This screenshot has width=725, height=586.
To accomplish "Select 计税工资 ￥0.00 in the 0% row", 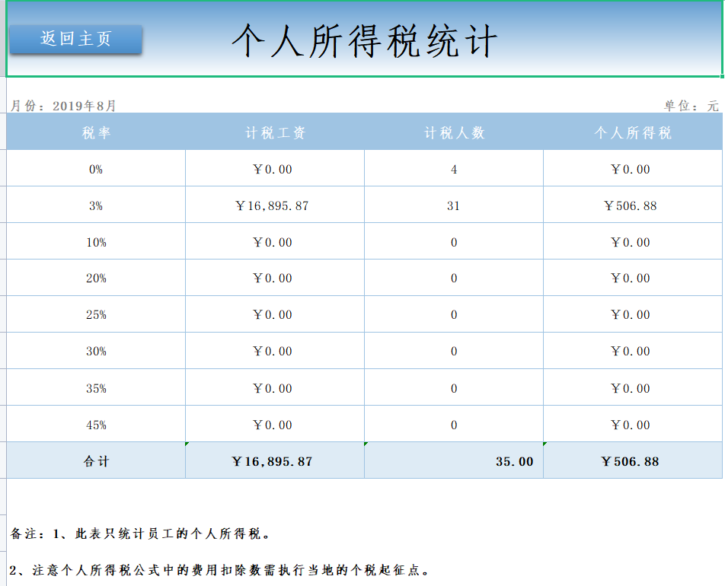I will pos(275,169).
